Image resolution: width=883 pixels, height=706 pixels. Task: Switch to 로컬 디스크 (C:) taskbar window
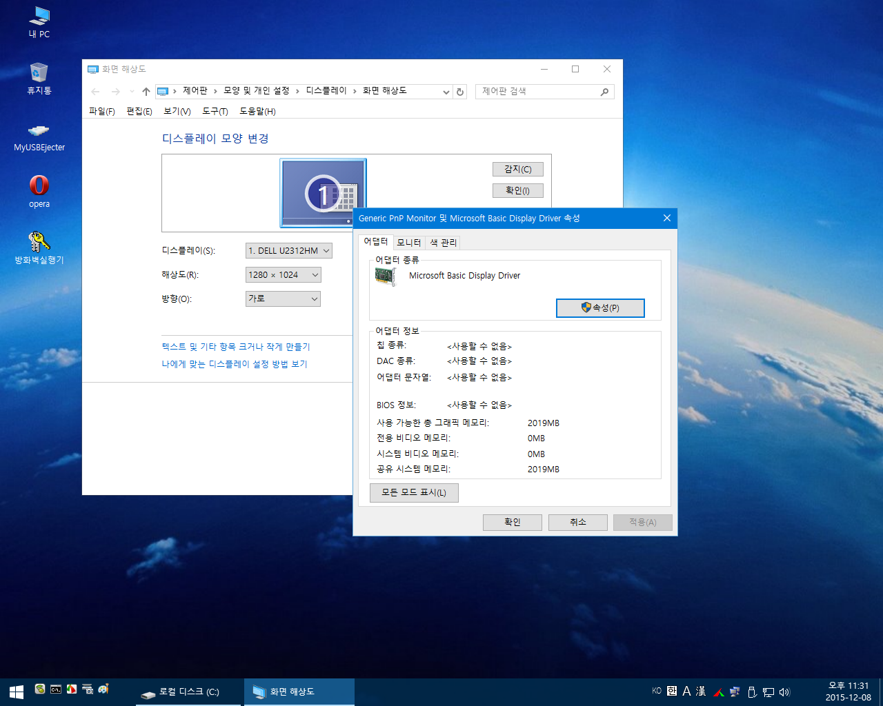click(188, 692)
